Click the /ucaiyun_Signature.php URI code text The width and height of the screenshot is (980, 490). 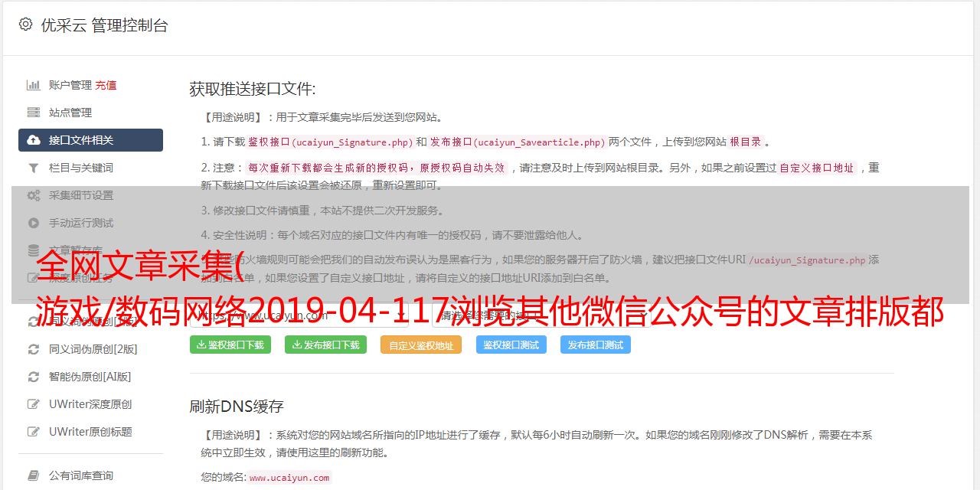(x=807, y=260)
